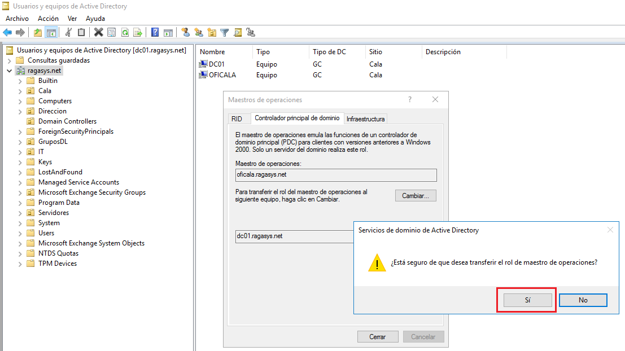Screen dimensions: 625x351
Task: Click the add to group toolbar icon
Action: click(251, 32)
